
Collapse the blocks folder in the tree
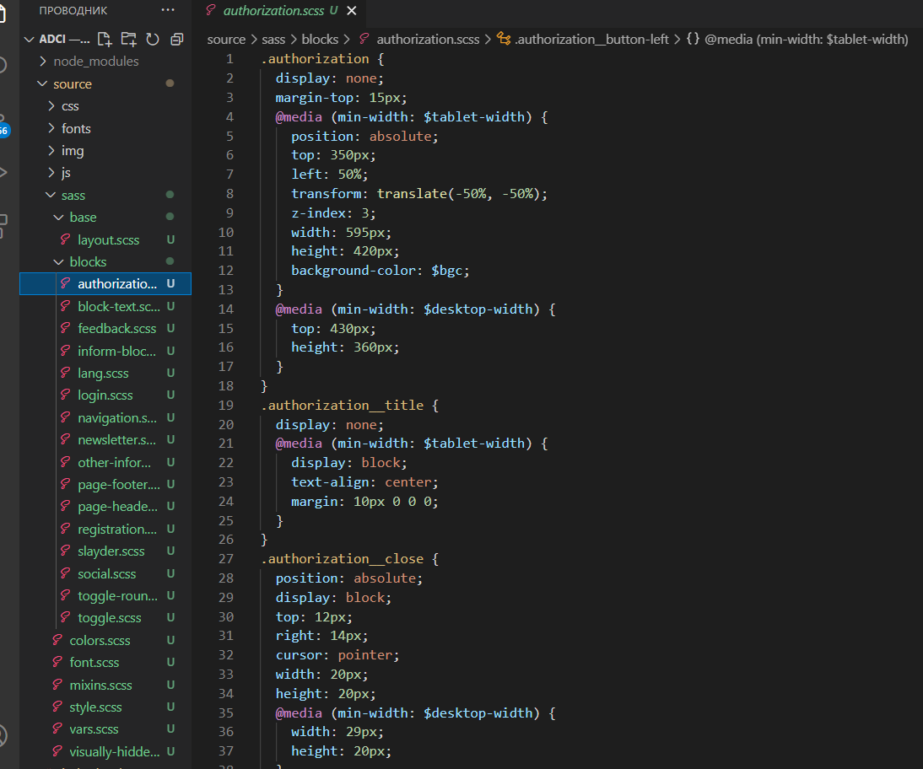pos(88,262)
